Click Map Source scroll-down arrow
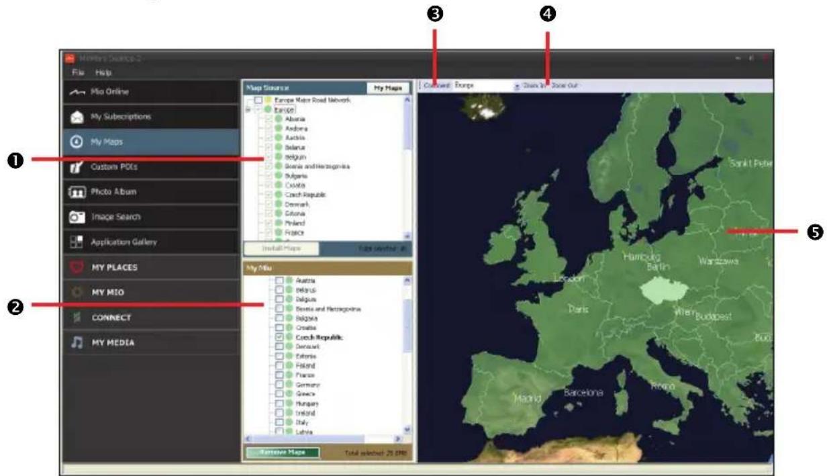Image resolution: width=827 pixels, height=476 pixels. coord(407,236)
